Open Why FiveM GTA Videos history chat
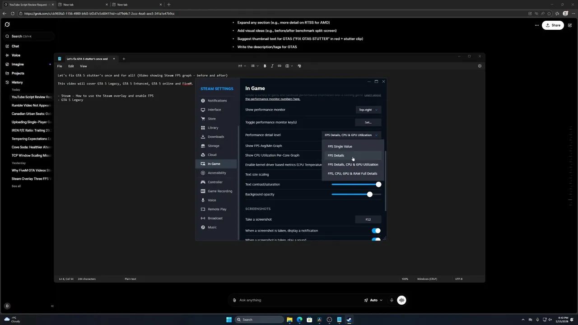 [x=31, y=170]
